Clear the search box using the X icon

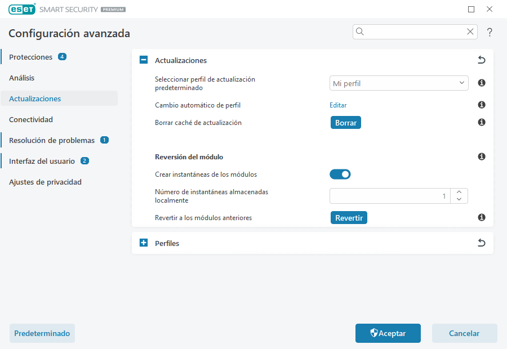pos(470,32)
